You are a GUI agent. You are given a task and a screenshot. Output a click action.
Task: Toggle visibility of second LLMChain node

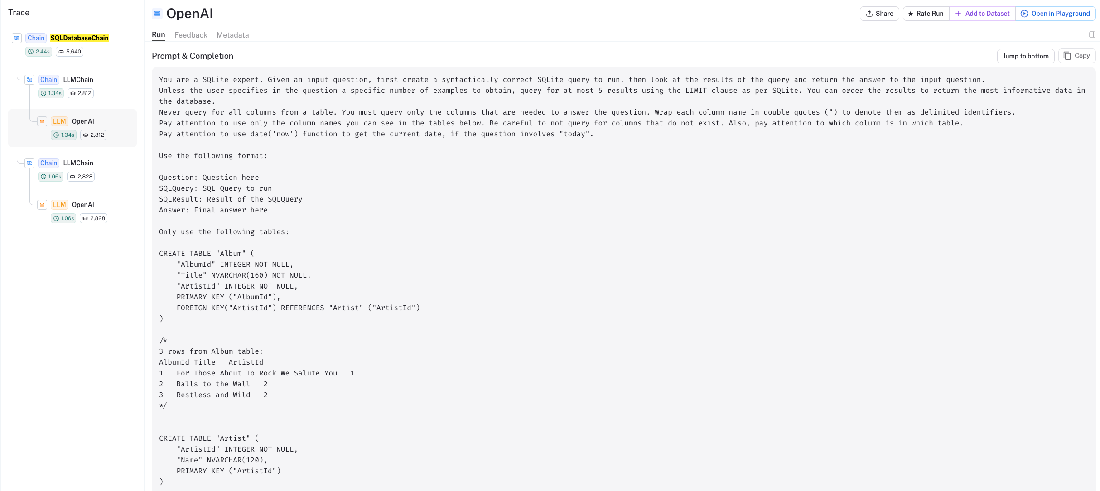[30, 163]
